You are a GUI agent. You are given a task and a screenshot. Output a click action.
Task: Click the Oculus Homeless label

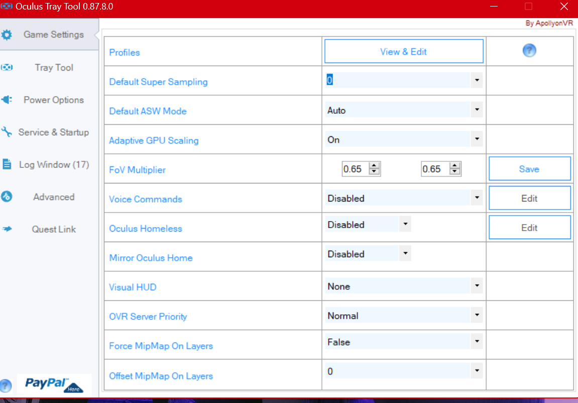pos(146,229)
